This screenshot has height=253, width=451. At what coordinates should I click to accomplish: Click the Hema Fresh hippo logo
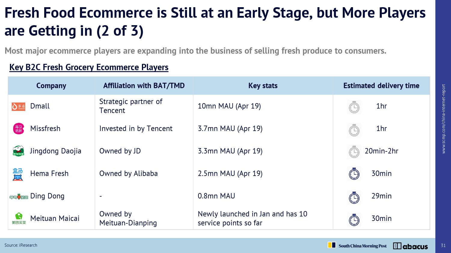[x=18, y=174]
